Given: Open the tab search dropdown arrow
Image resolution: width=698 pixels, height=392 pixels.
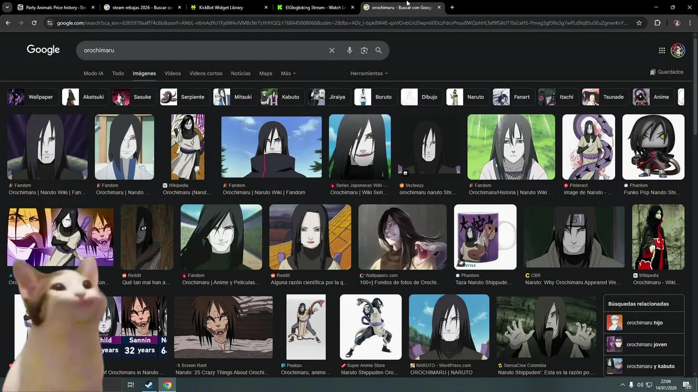Looking at the screenshot, I should point(6,8).
